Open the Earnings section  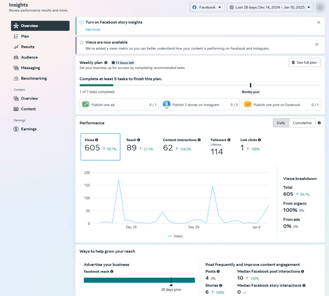(28, 129)
